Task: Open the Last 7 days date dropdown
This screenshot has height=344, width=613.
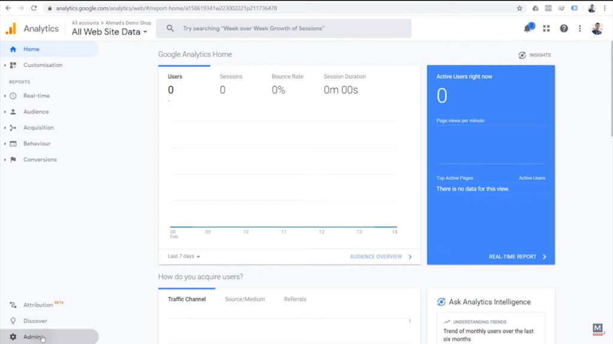Action: point(183,256)
